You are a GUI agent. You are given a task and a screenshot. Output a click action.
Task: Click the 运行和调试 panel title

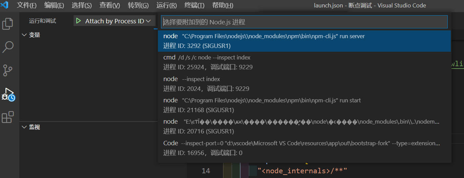(x=43, y=21)
